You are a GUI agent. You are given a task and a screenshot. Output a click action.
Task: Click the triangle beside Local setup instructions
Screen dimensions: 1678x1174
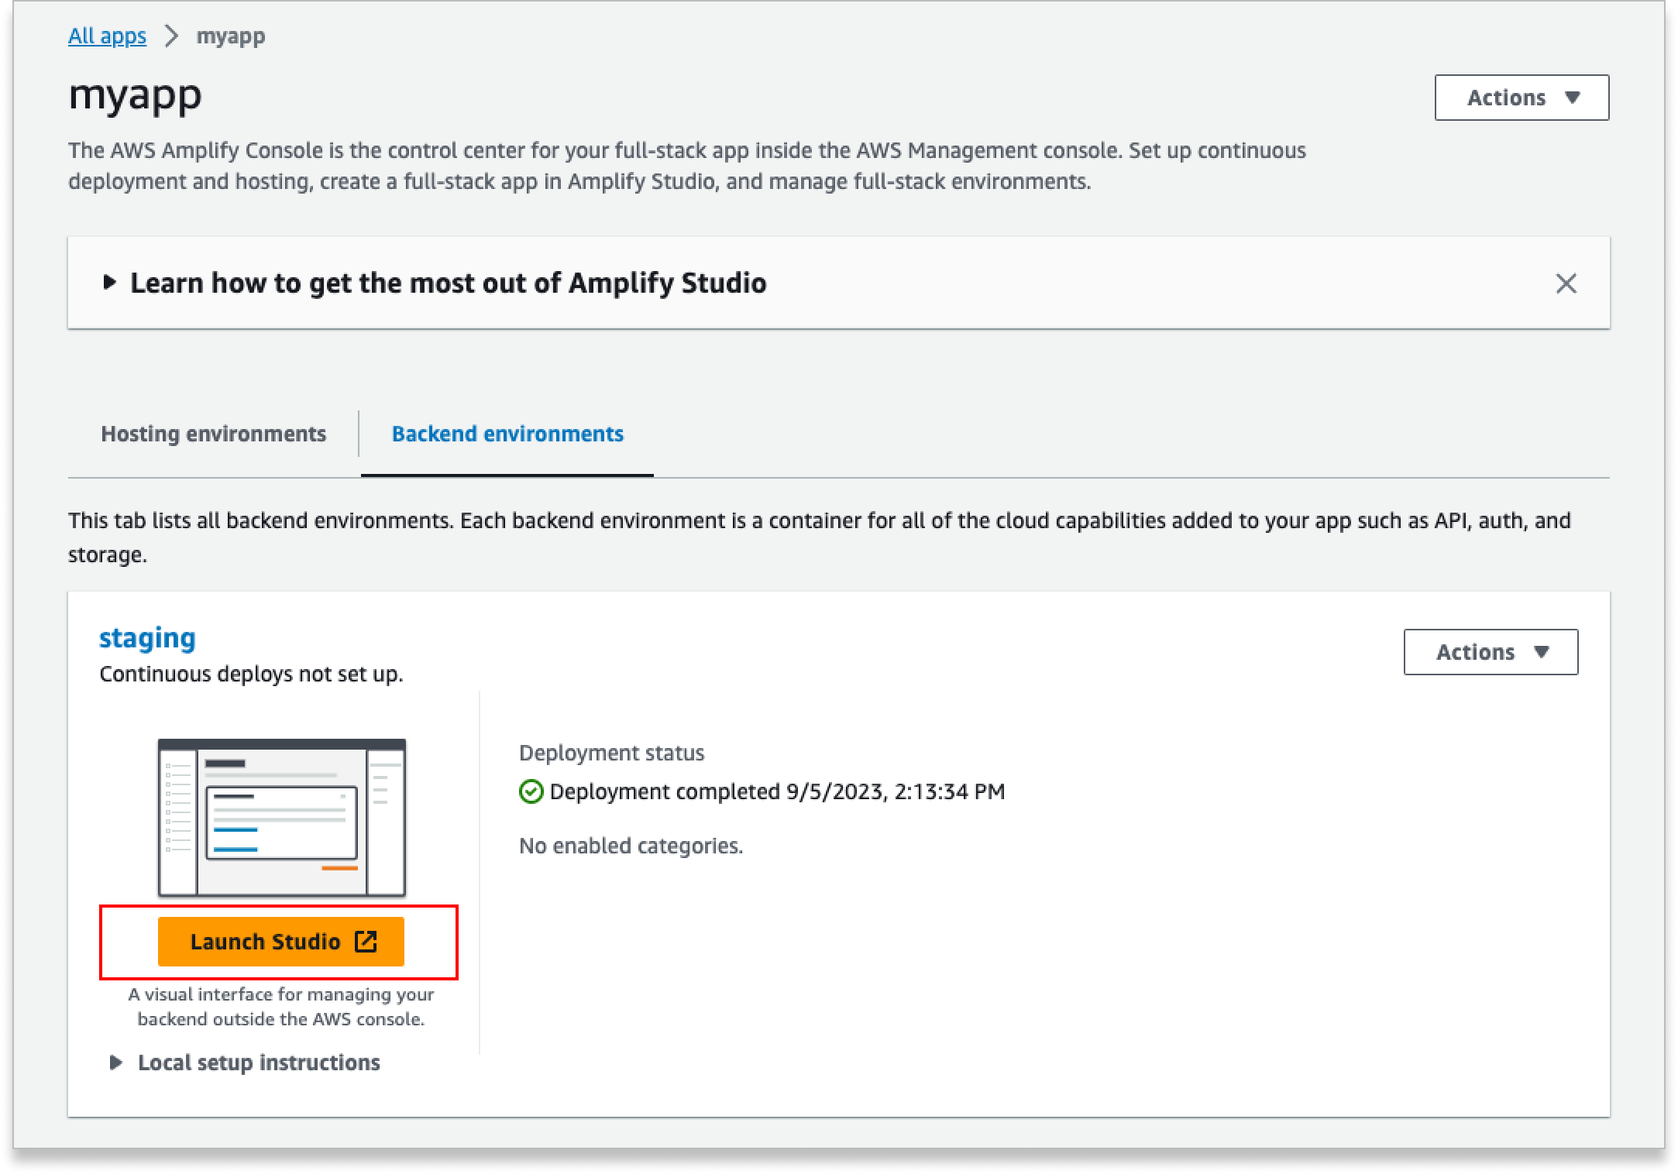116,1062
